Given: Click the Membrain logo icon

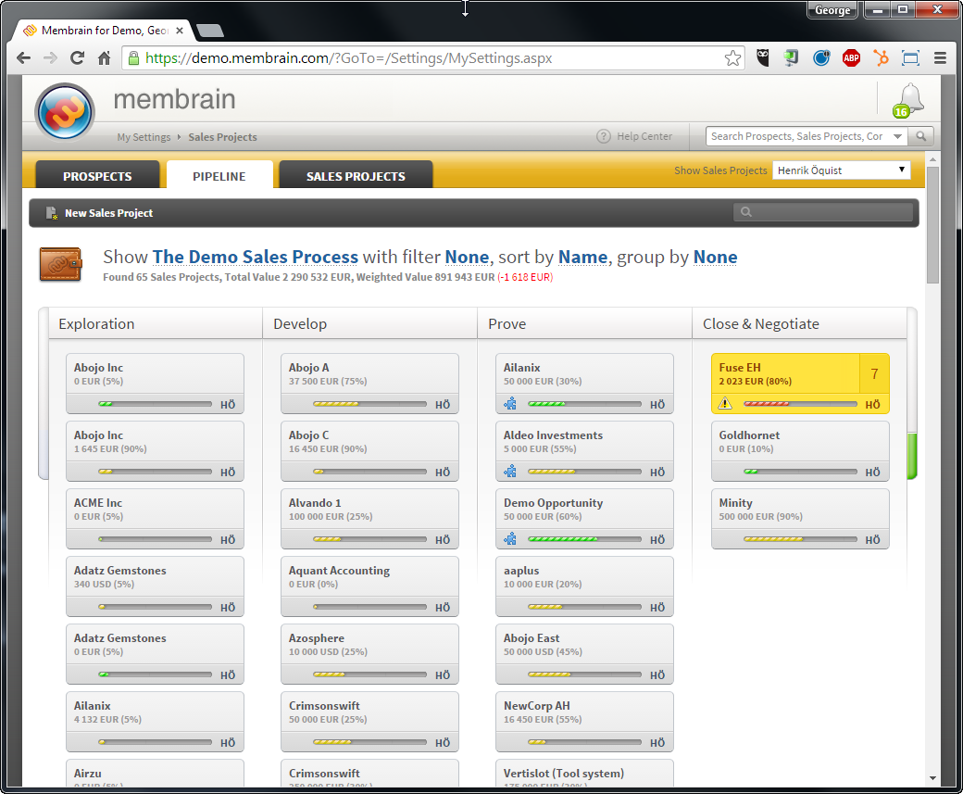Looking at the screenshot, I should 65,112.
